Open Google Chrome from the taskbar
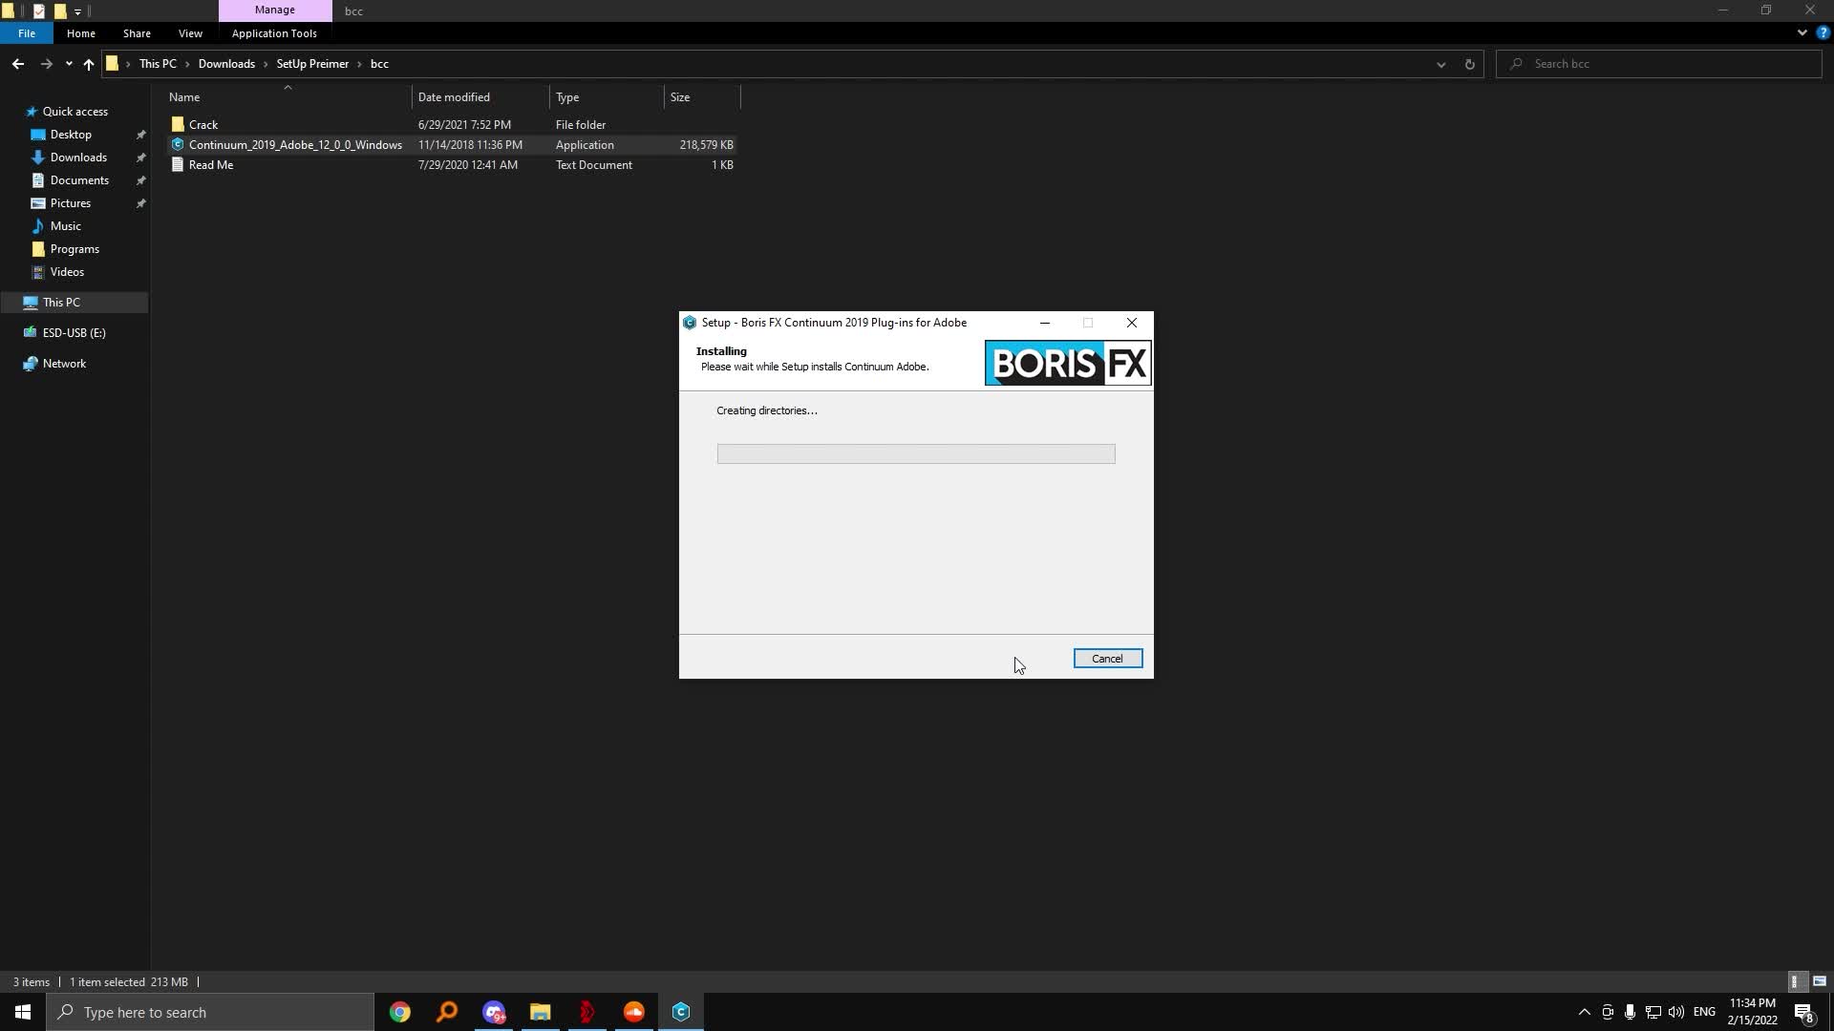Viewport: 1834px width, 1031px height. pos(399,1012)
